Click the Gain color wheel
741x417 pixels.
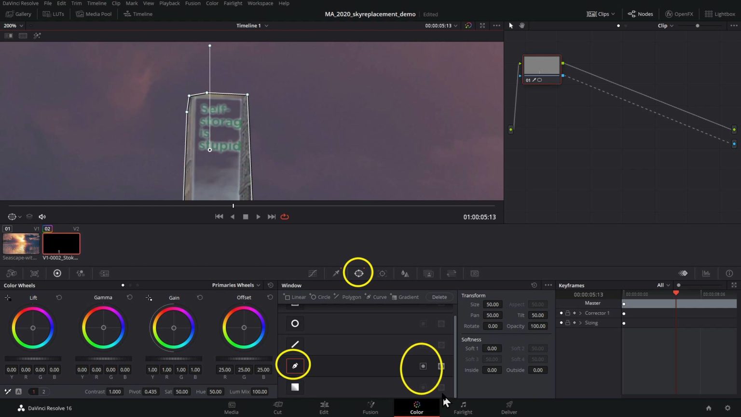tap(174, 328)
